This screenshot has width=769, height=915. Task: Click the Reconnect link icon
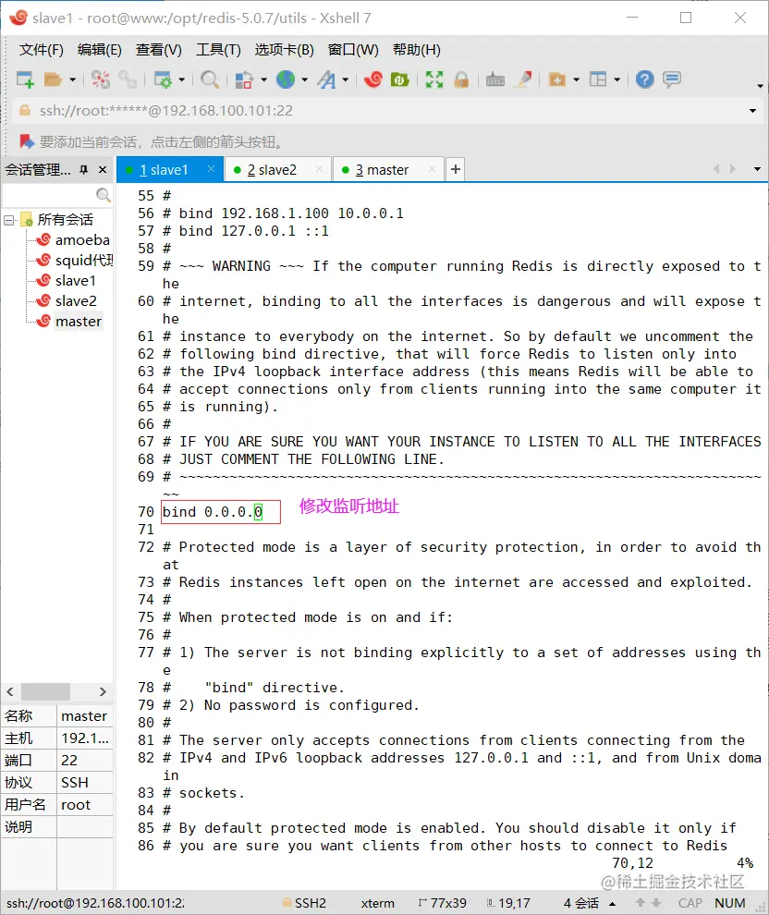[x=128, y=79]
